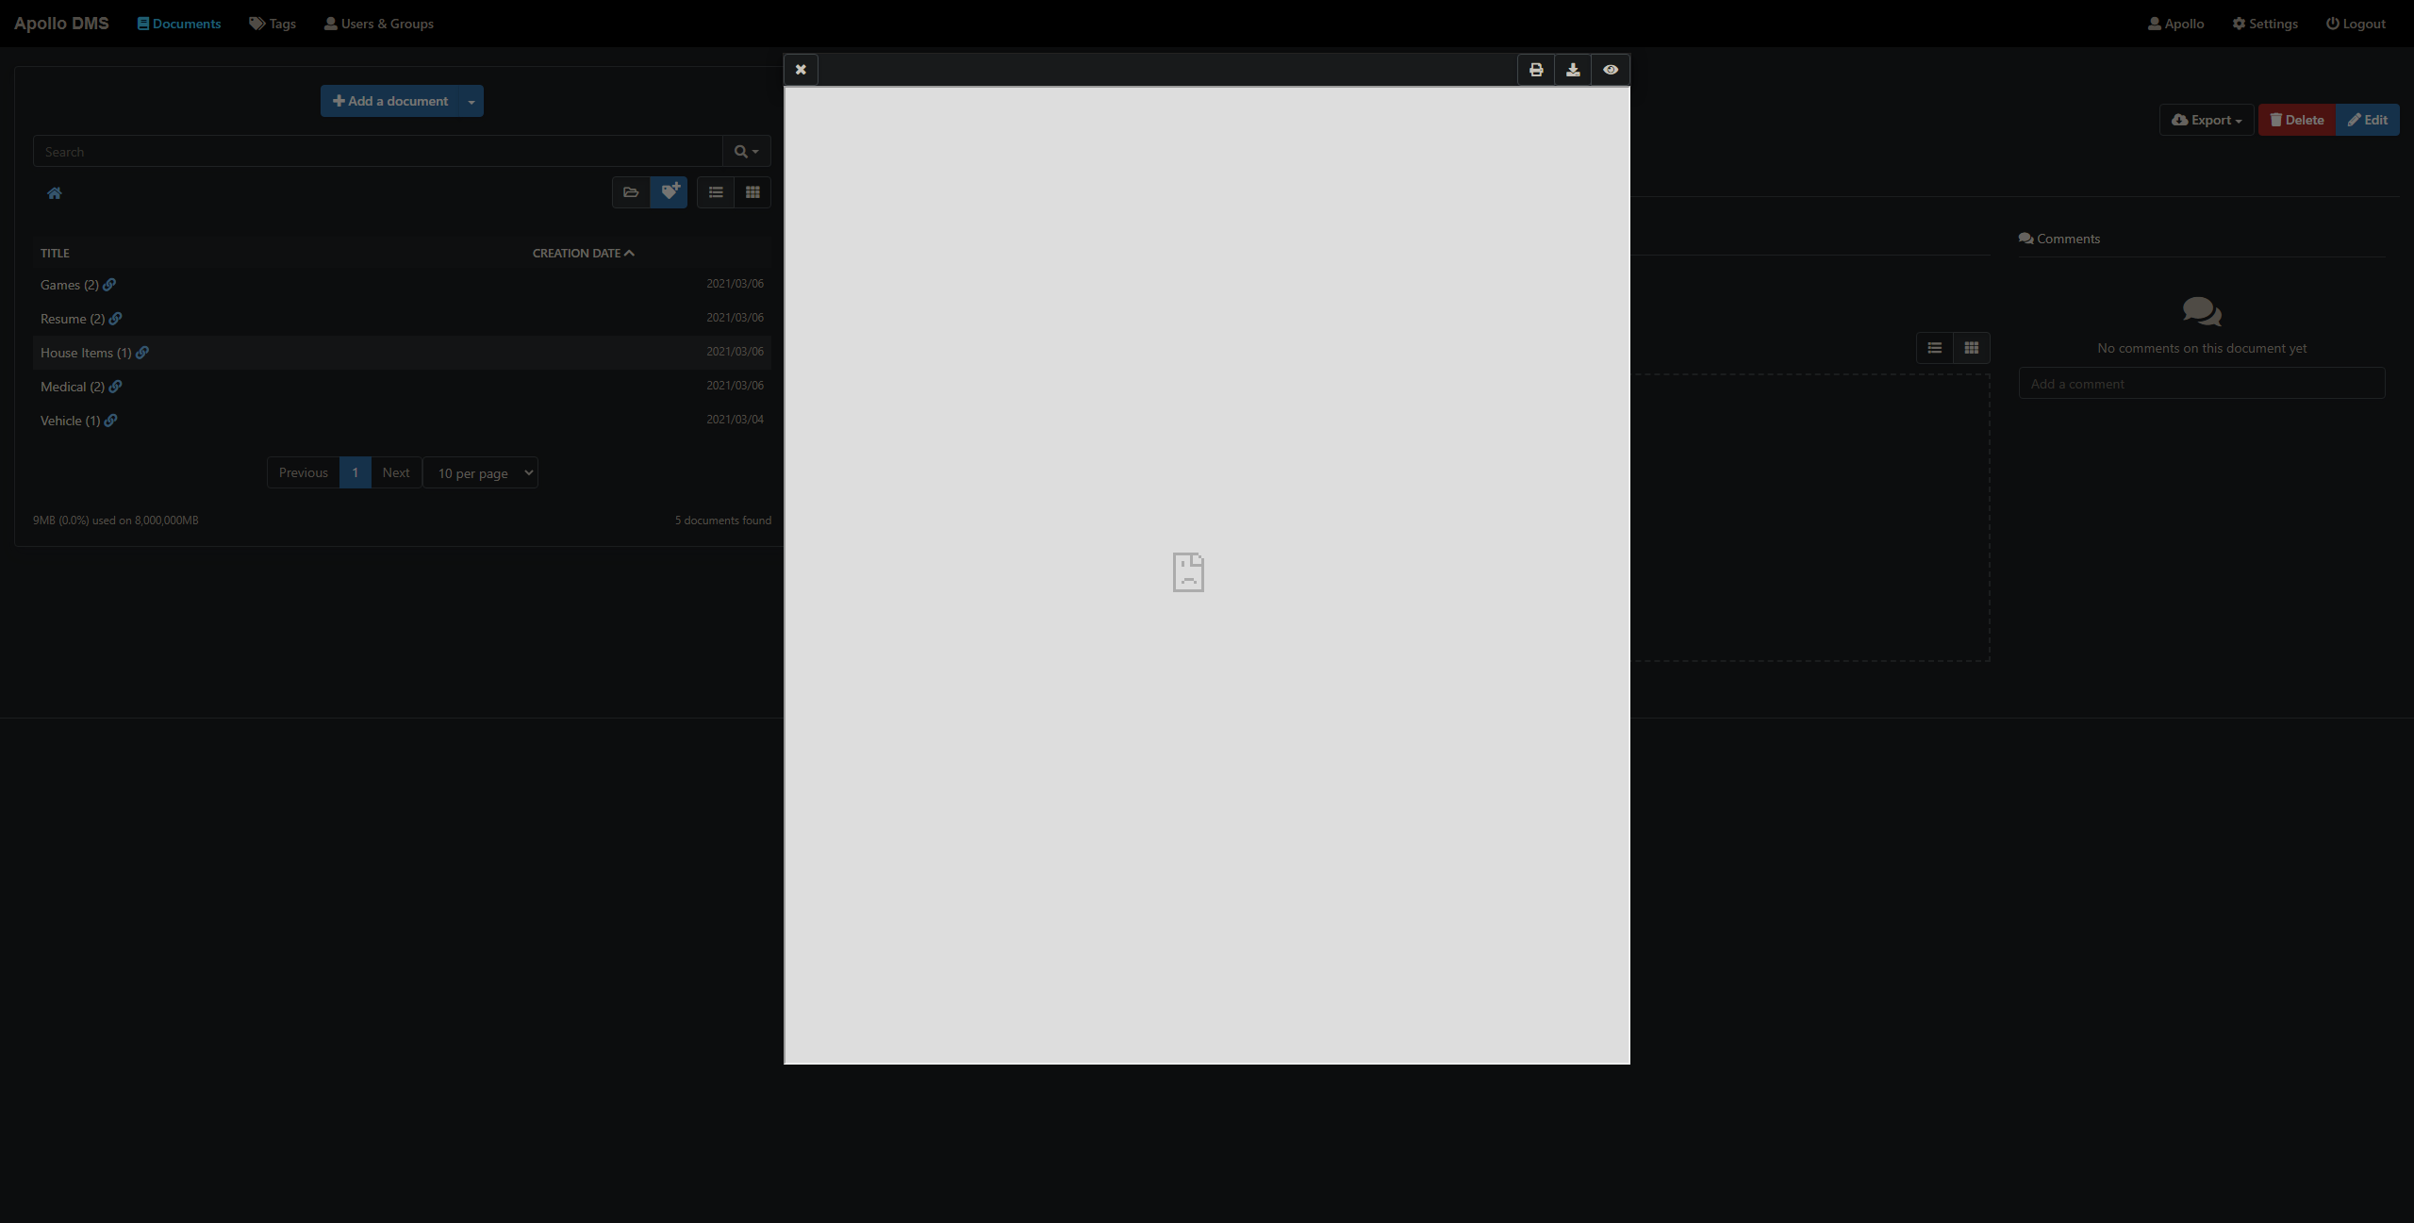Copy the link icon next to Games

pyautogui.click(x=109, y=285)
